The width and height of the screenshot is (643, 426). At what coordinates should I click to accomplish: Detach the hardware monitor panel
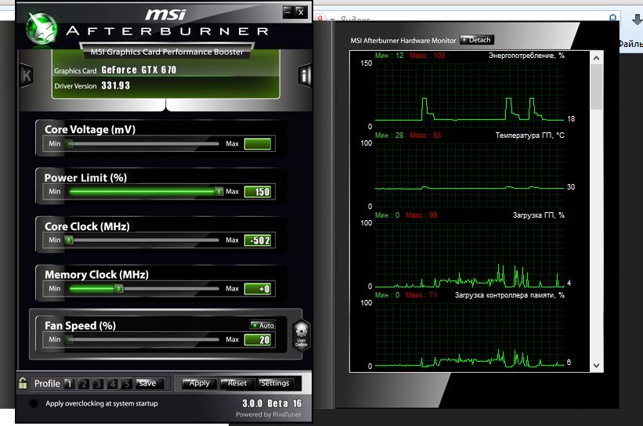pyautogui.click(x=477, y=40)
